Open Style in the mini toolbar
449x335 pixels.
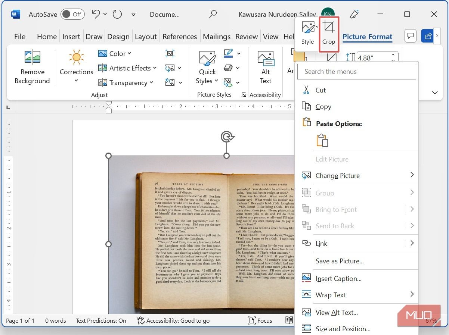(x=308, y=34)
